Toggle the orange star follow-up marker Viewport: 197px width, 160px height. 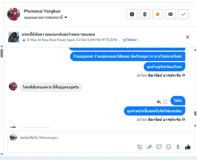point(158,14)
